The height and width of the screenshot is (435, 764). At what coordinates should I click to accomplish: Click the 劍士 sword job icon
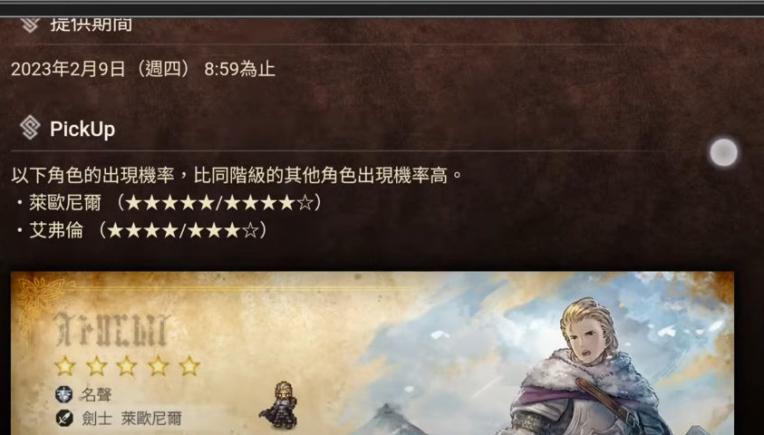pos(63,418)
